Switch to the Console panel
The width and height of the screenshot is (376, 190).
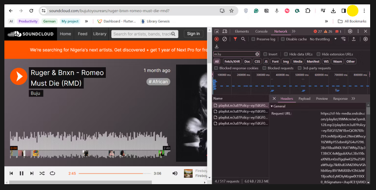[261, 31]
